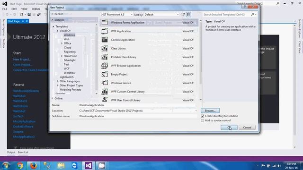The image size is (303, 170).
Task: Select the Windows Forms Application template icon
Action: tap(105, 22)
